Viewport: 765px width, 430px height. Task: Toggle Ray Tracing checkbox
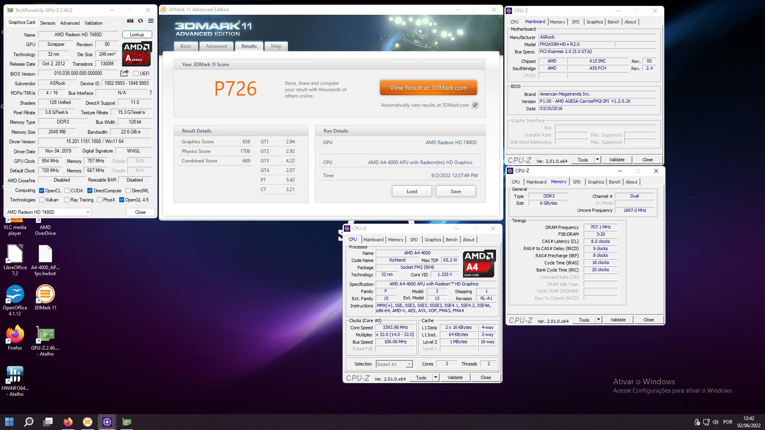(67, 200)
